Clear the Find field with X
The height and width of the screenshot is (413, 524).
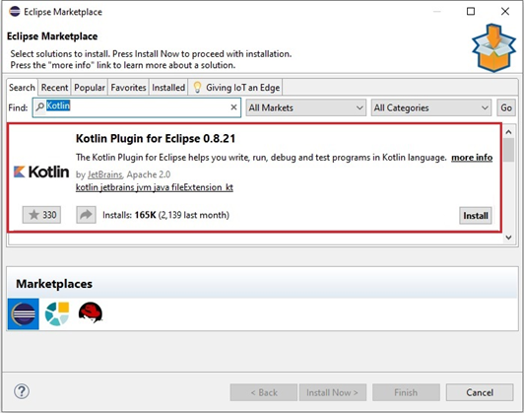pyautogui.click(x=234, y=107)
